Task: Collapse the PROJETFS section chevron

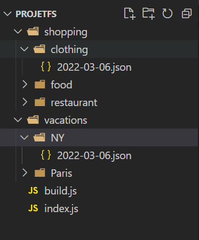Action: 7,14
